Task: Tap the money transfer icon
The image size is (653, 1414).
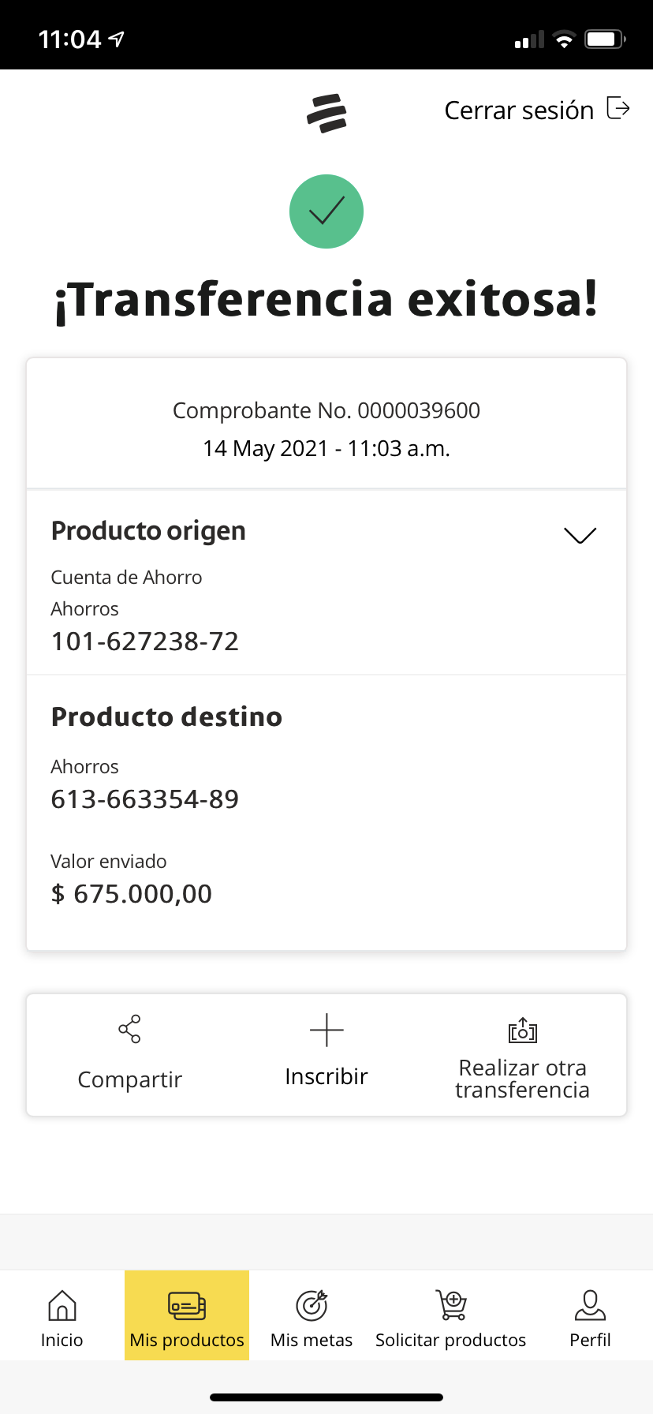Action: (x=522, y=1030)
